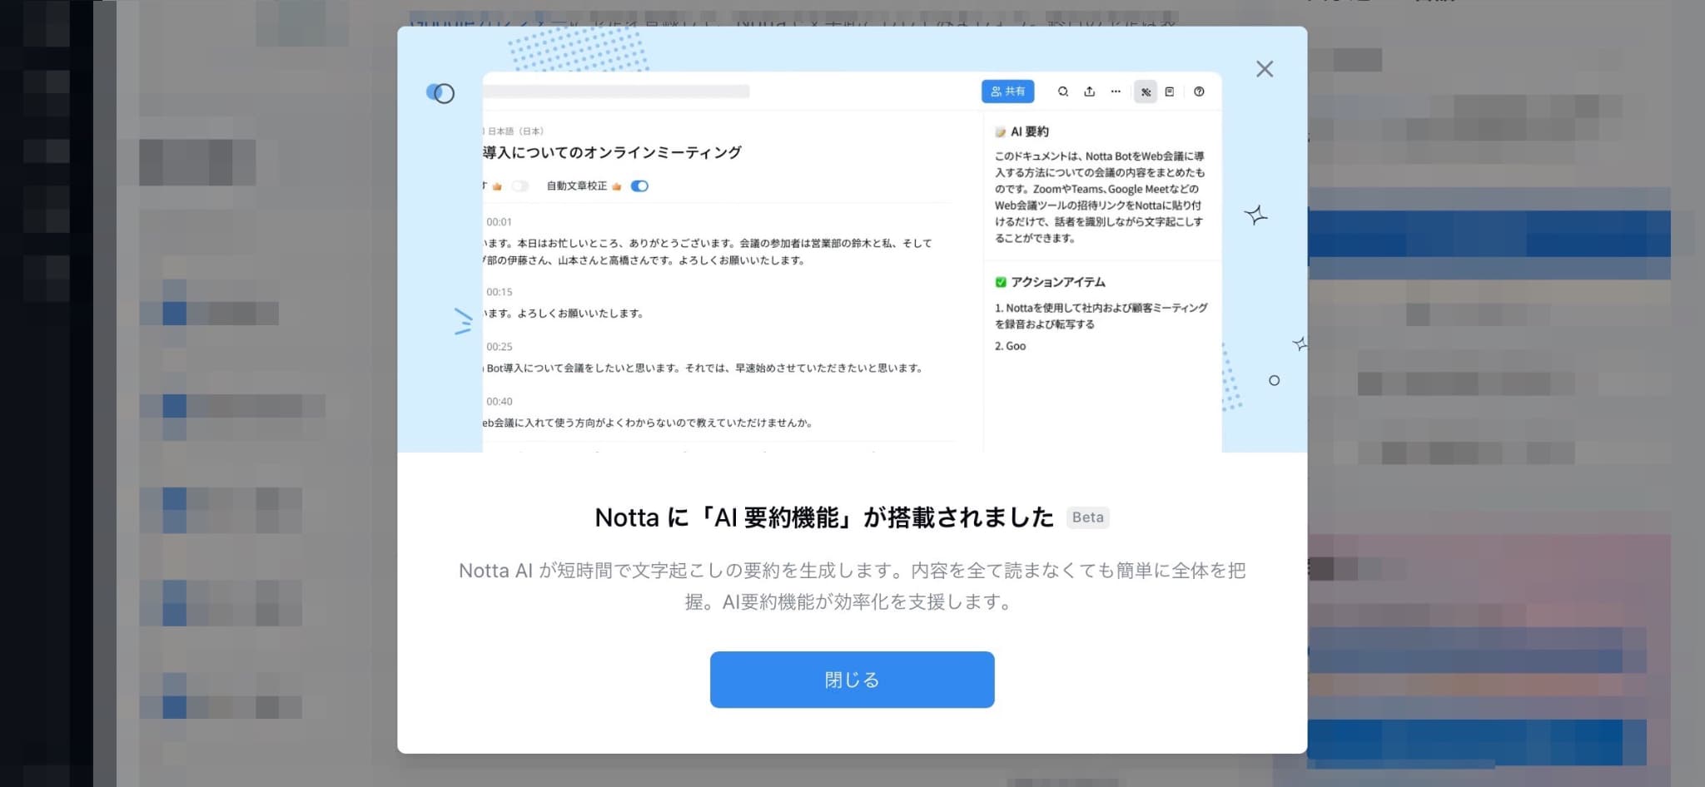The height and width of the screenshot is (787, 1705).
Task: Export the transcript via the upload icon
Action: [x=1089, y=92]
